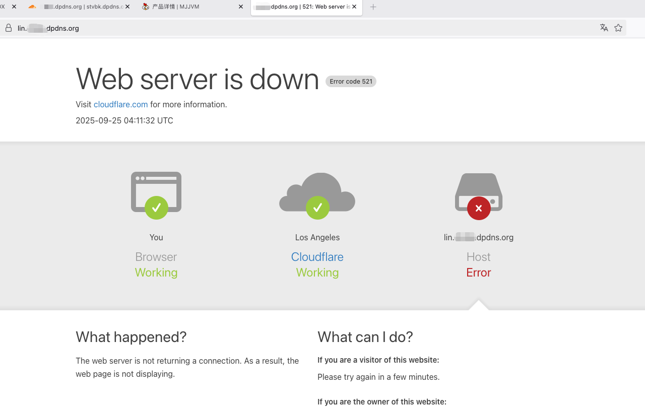Click the "What can I do?" heading

365,337
